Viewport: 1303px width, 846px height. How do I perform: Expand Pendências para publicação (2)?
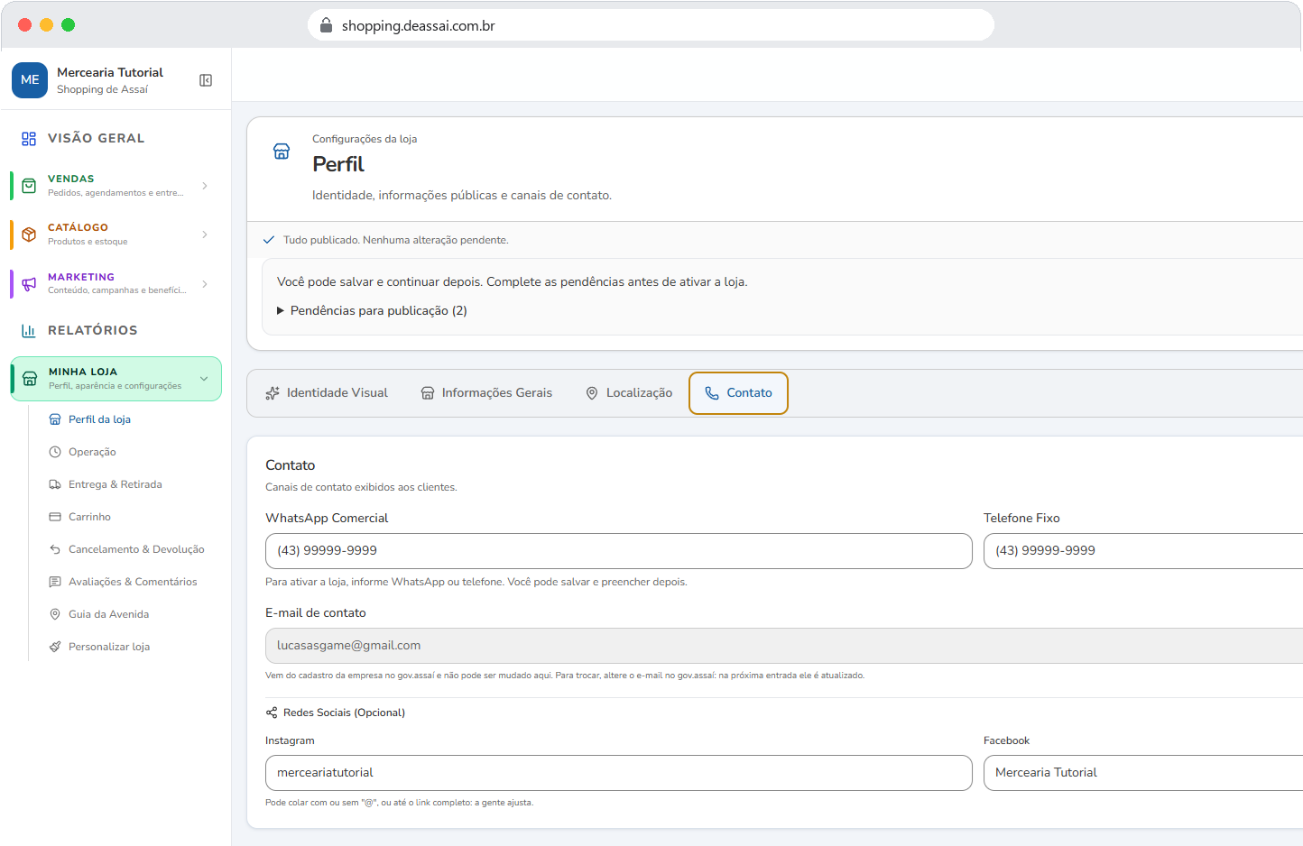[372, 310]
